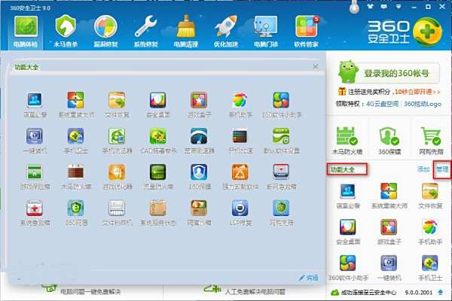
Task: Click the 添加 add link in sidebar
Action: pos(423,169)
